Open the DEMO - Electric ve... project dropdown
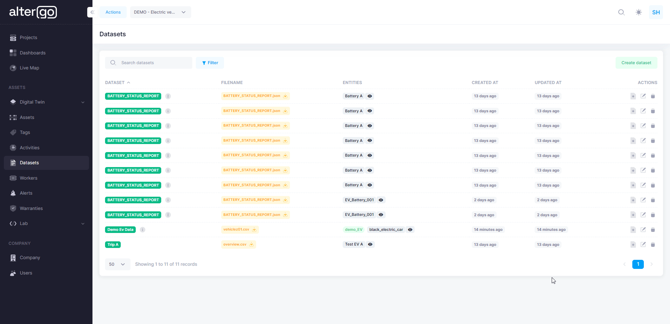This screenshot has width=670, height=324. 160,12
